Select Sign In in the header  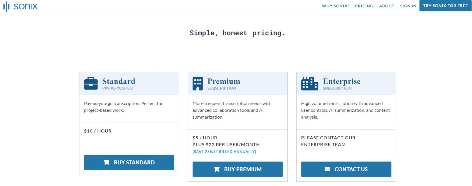[408, 6]
